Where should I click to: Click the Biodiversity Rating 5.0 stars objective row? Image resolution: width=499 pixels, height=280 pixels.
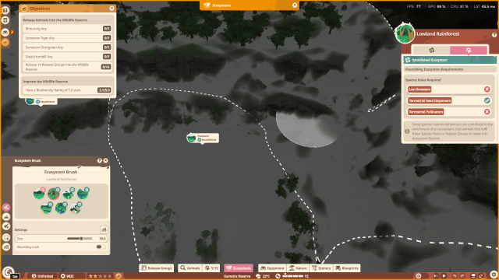pos(67,90)
